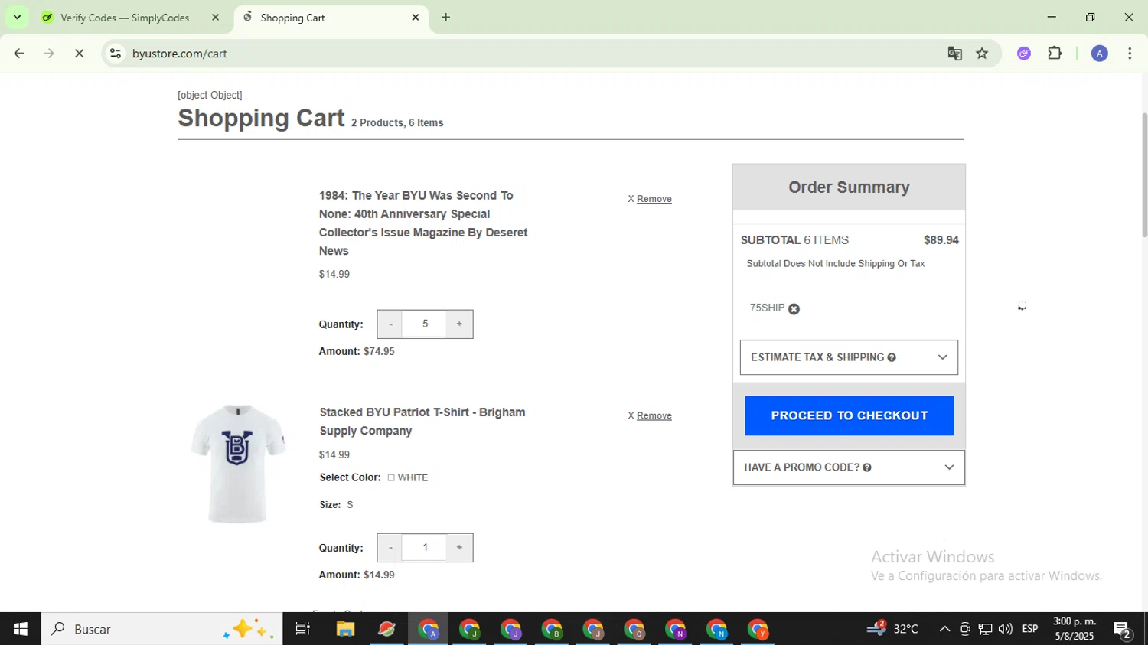Image resolution: width=1148 pixels, height=645 pixels.
Task: Stop loading the page
Action: coord(79,54)
